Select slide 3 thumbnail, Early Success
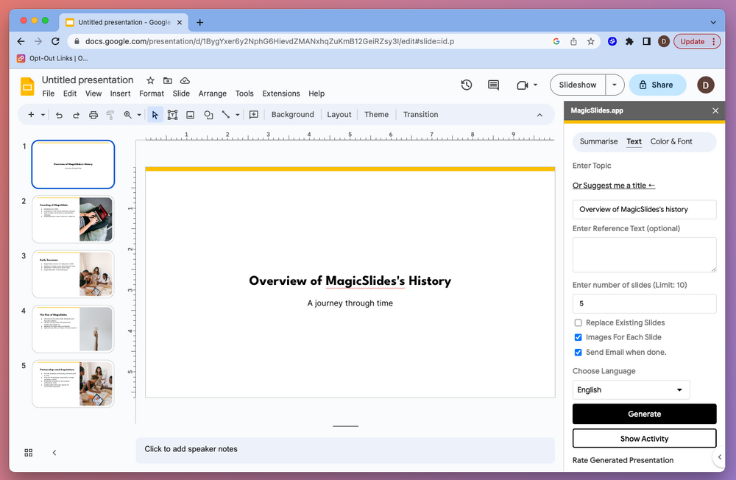Image resolution: width=736 pixels, height=480 pixels. pos(73,273)
